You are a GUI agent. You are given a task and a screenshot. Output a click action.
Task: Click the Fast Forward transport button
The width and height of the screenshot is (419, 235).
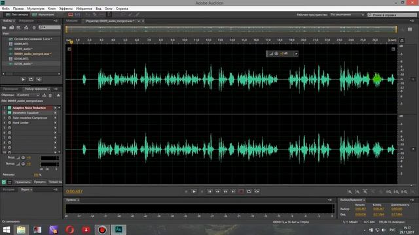[225, 191]
